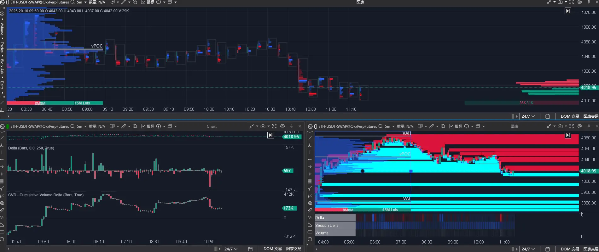The width and height of the screenshot is (599, 252).
Task: Switch to DOM 交易 under the top footprint panel
Action: (x=570, y=116)
